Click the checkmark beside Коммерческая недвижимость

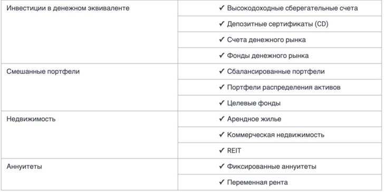click(x=222, y=135)
